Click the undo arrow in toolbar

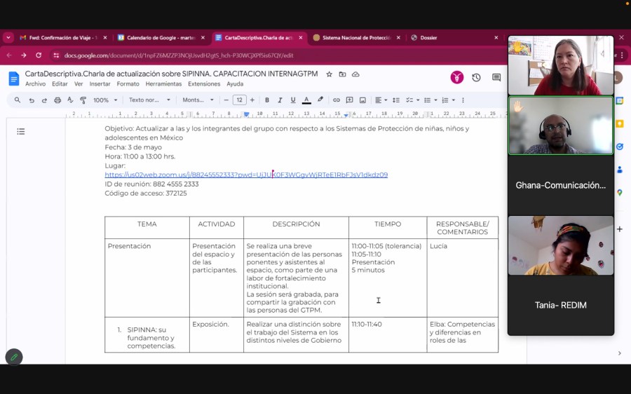pos(32,100)
